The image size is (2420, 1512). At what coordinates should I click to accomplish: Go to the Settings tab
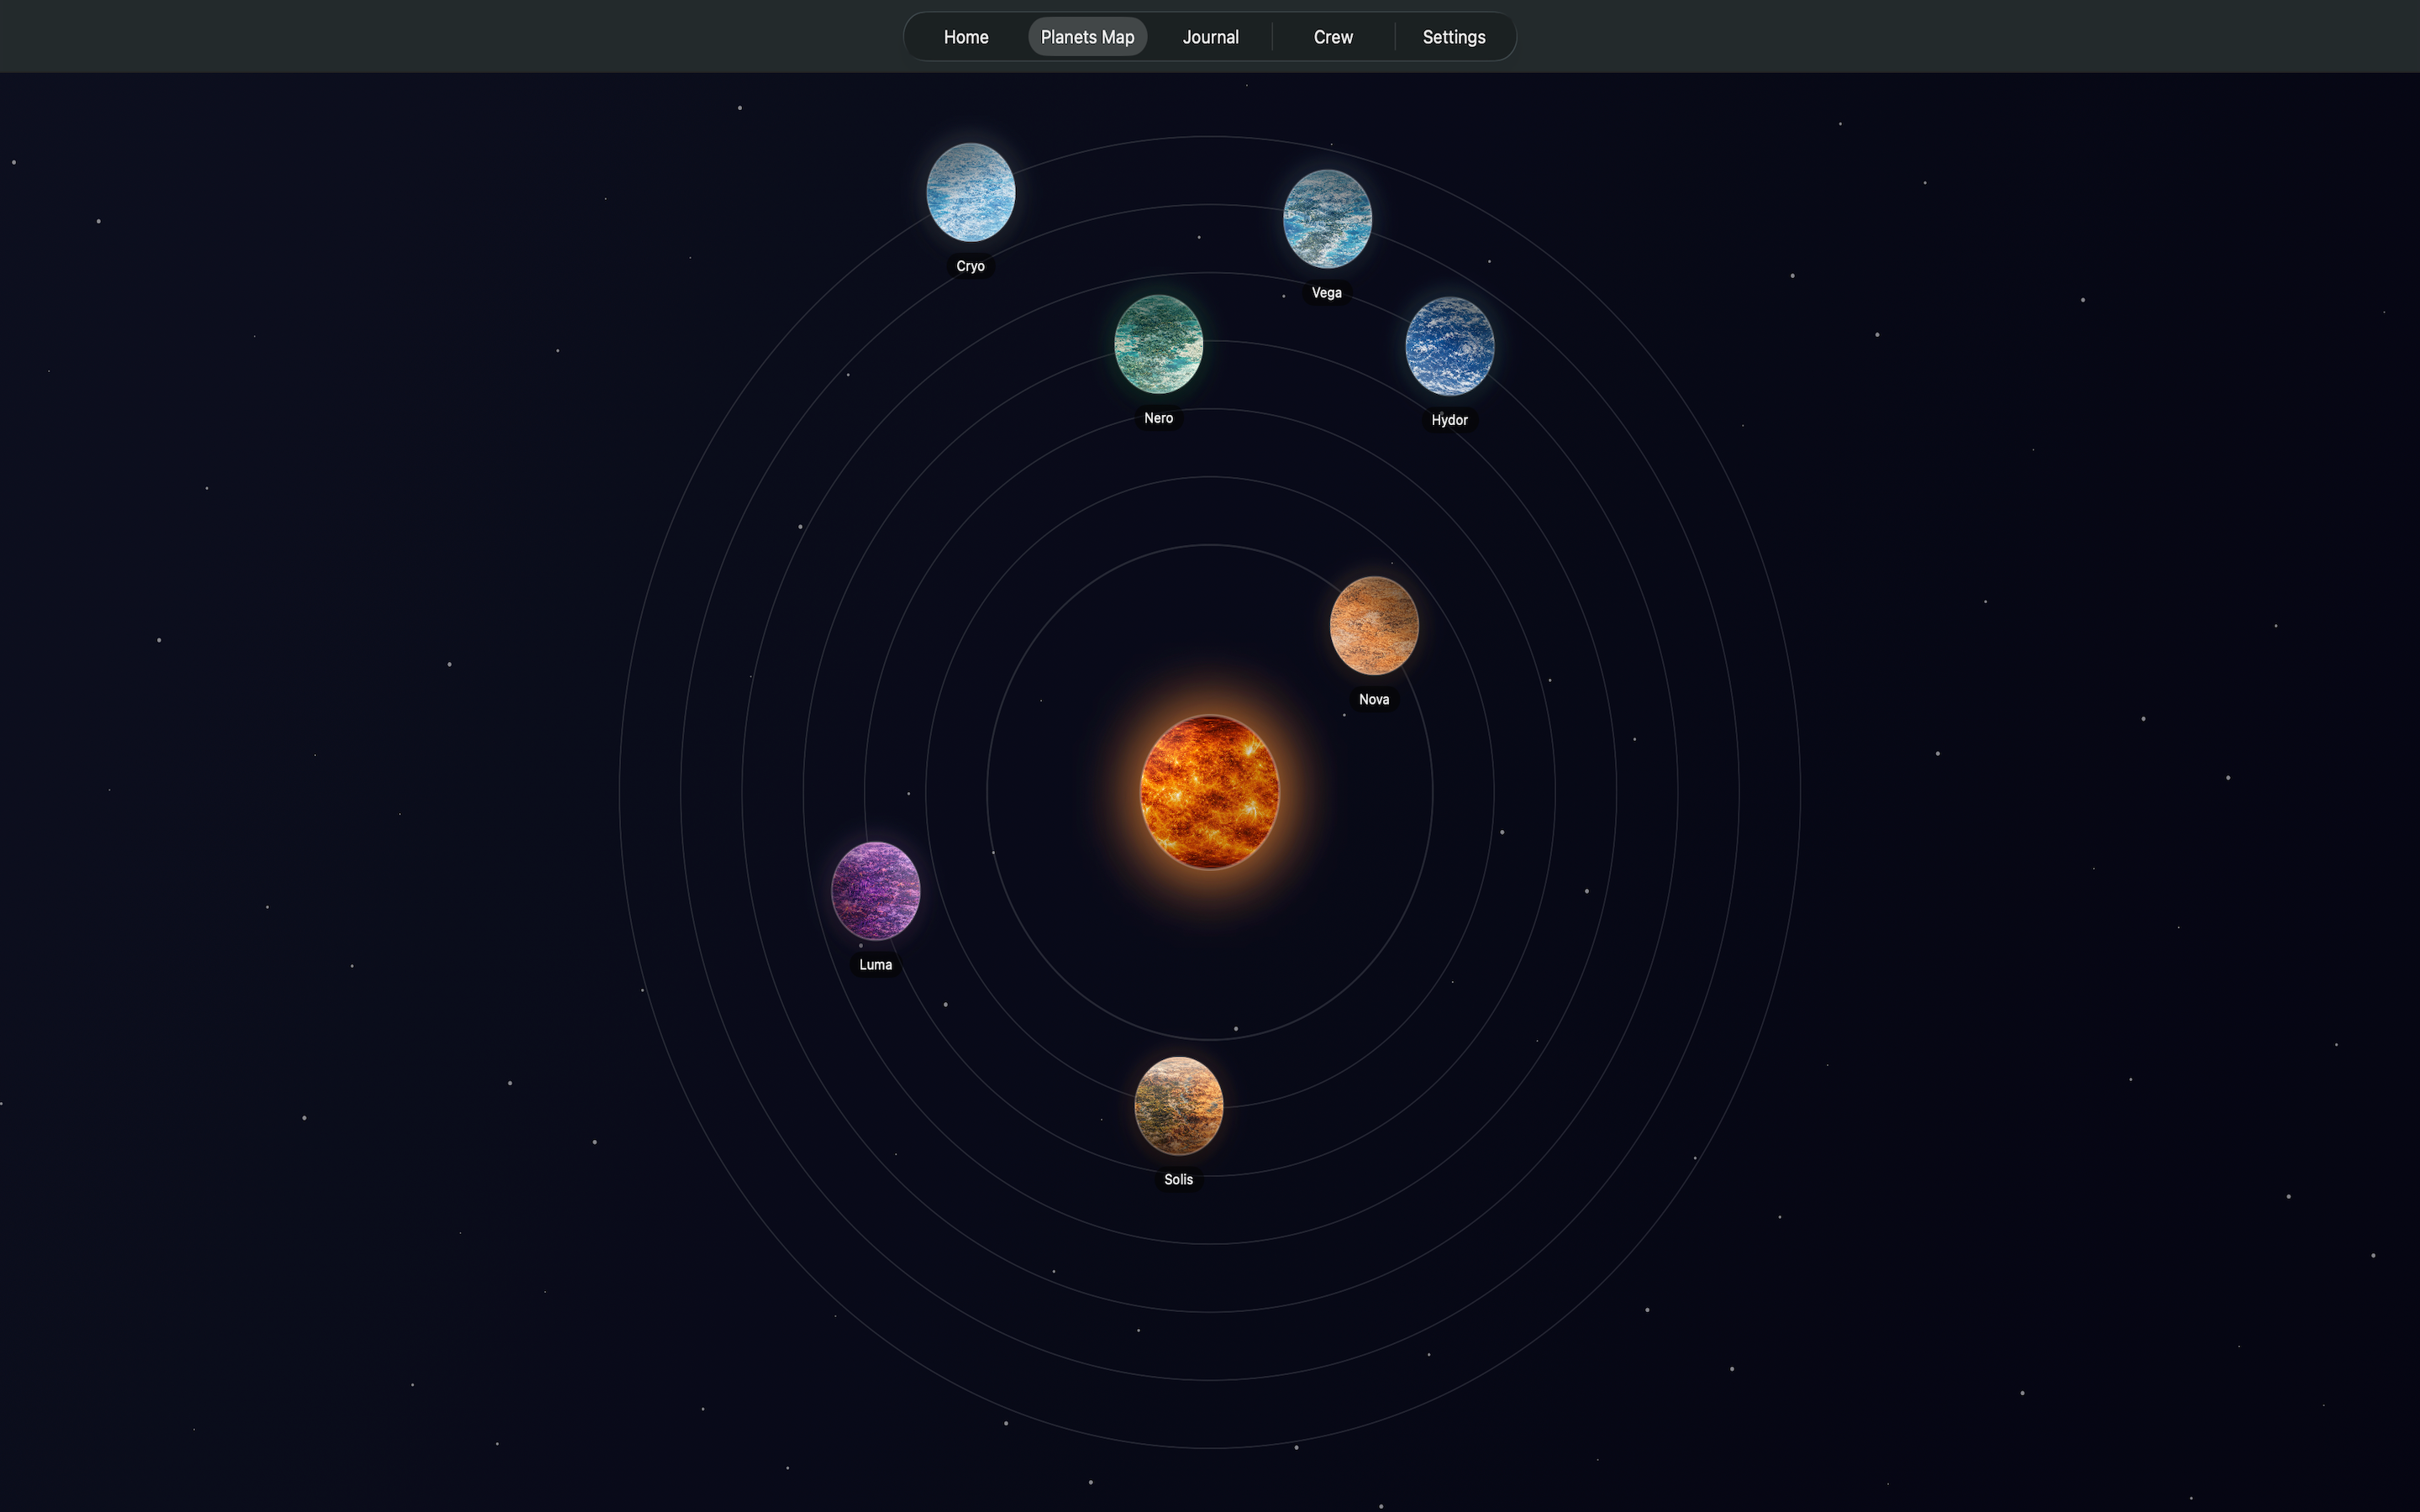(x=1454, y=37)
